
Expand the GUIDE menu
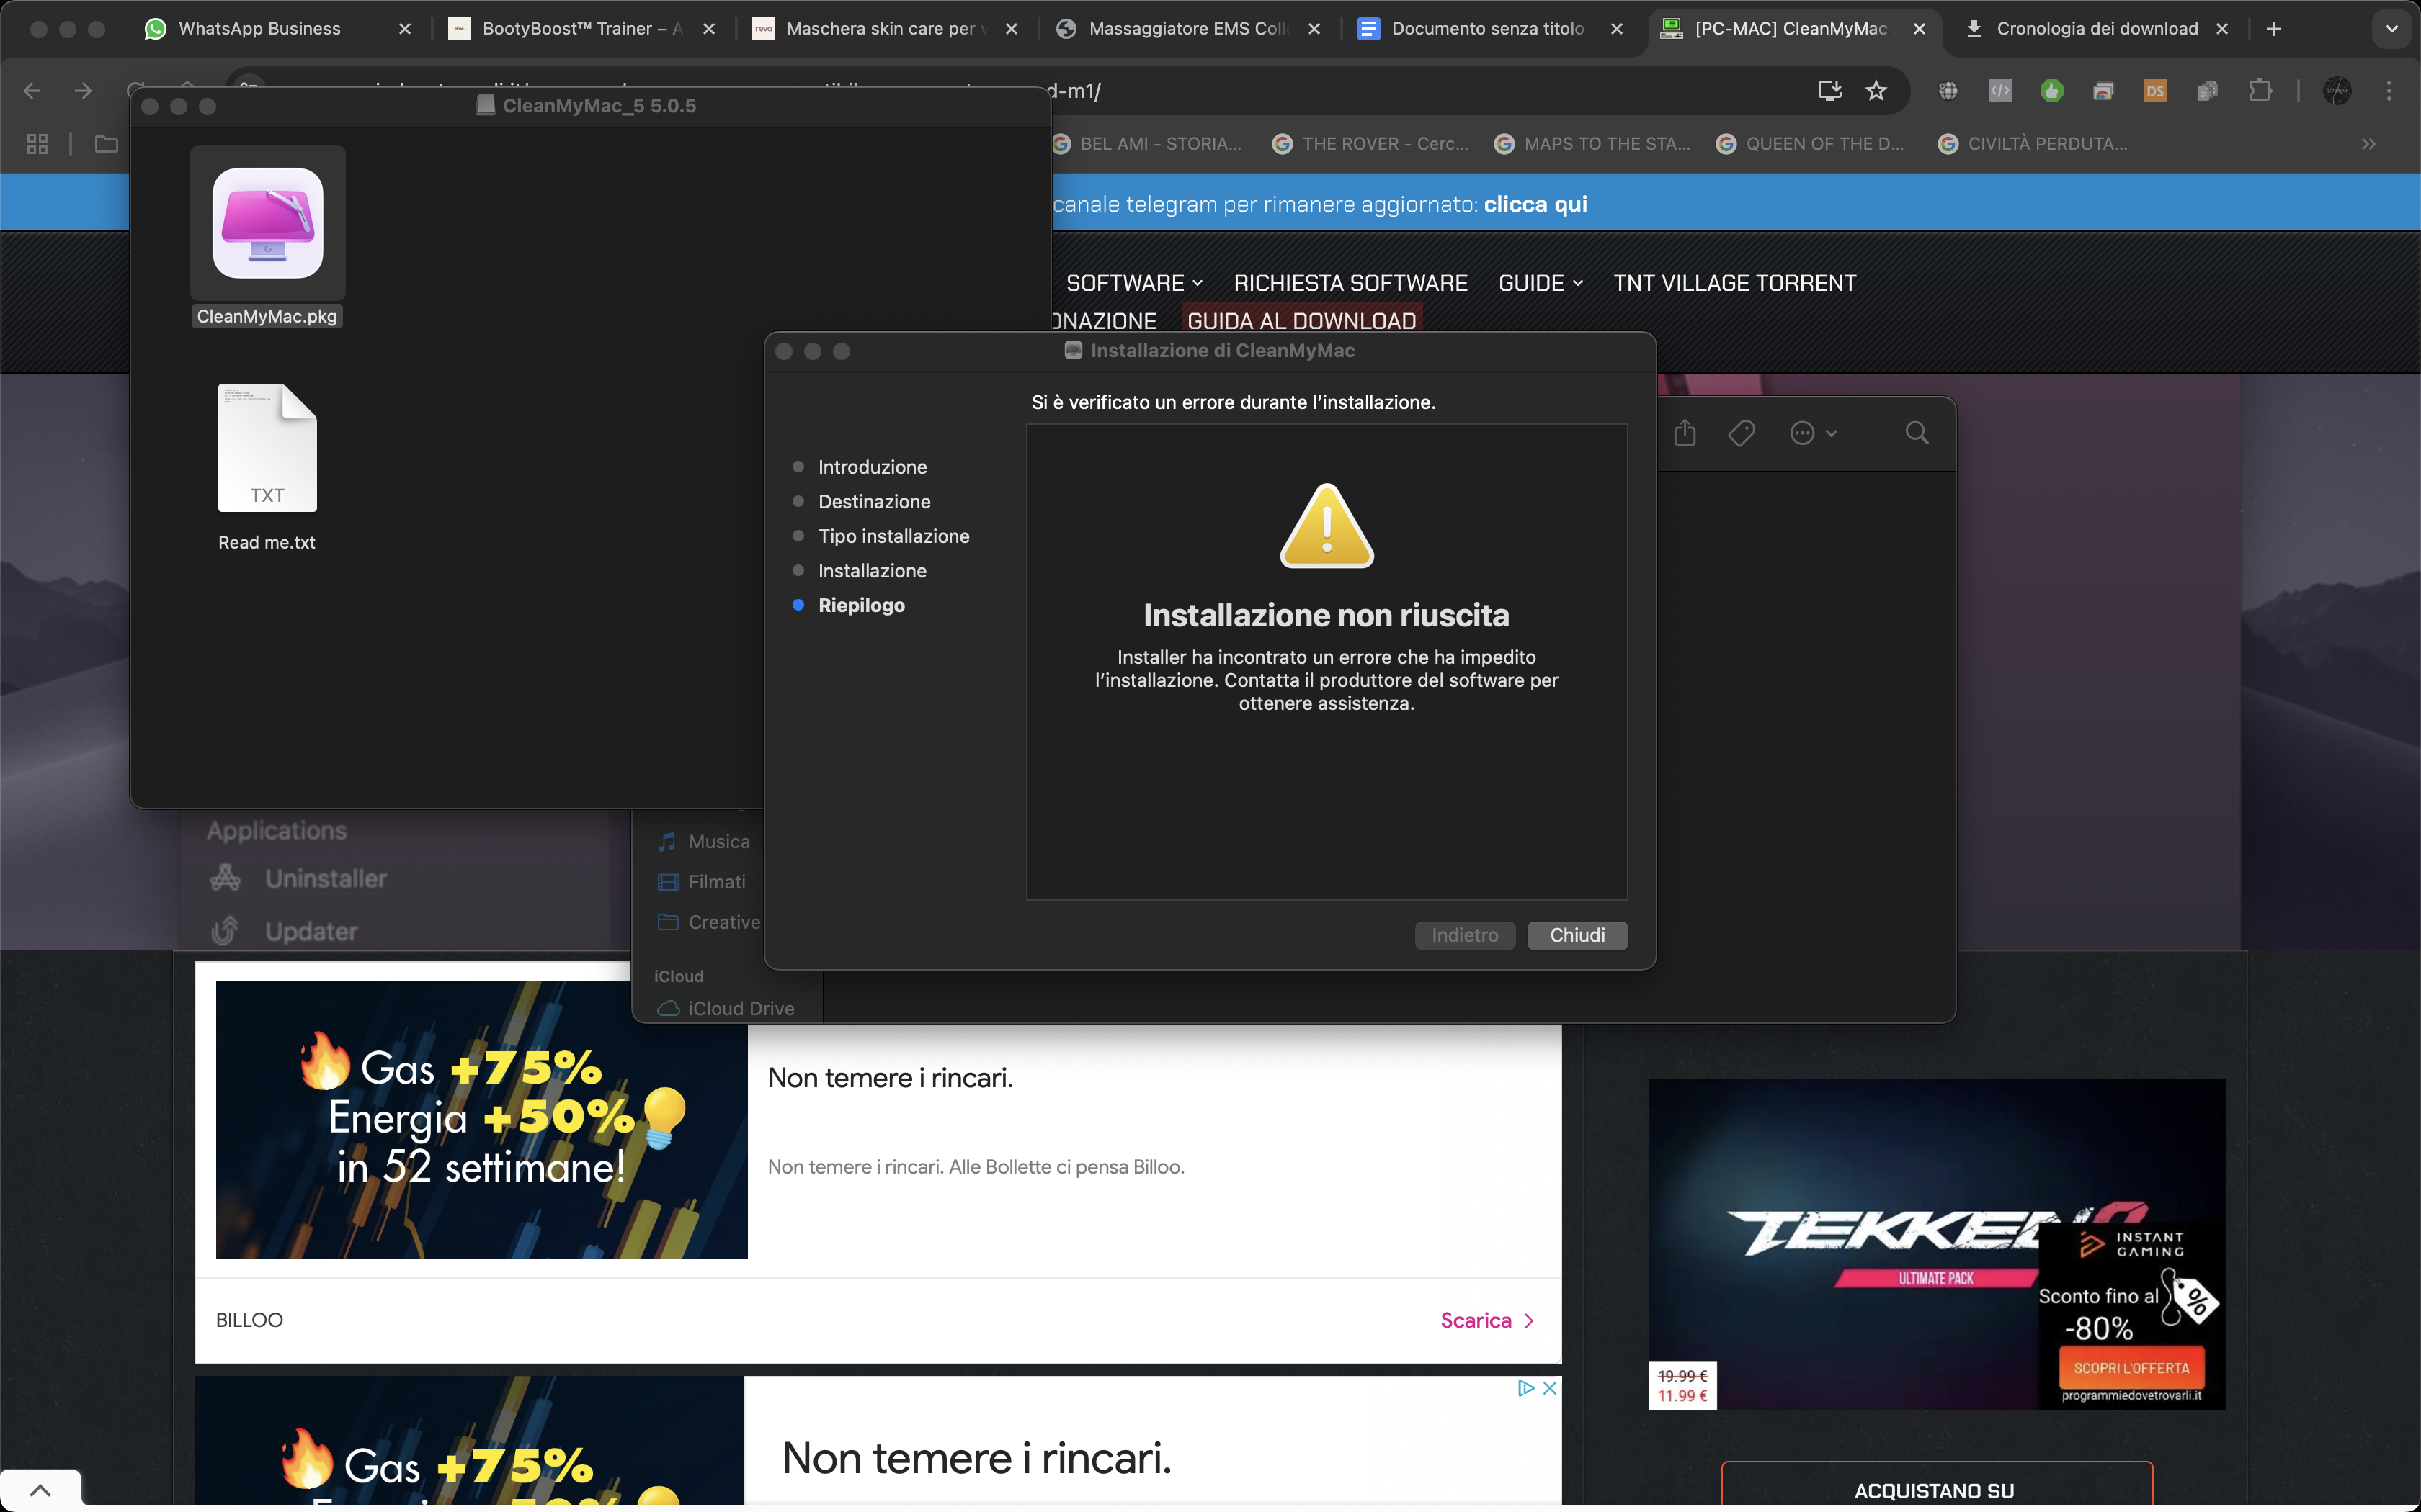[x=1540, y=283]
